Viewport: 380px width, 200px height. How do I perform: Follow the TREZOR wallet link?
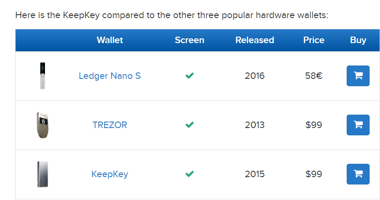coord(110,125)
